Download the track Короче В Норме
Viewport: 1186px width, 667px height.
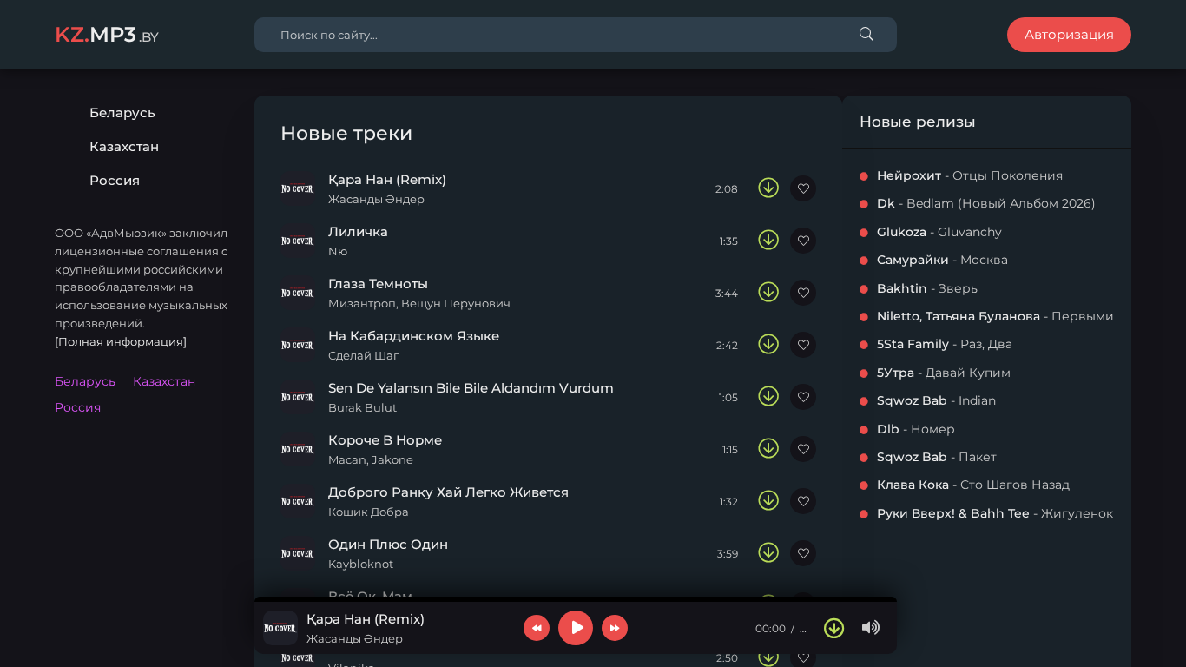(768, 449)
